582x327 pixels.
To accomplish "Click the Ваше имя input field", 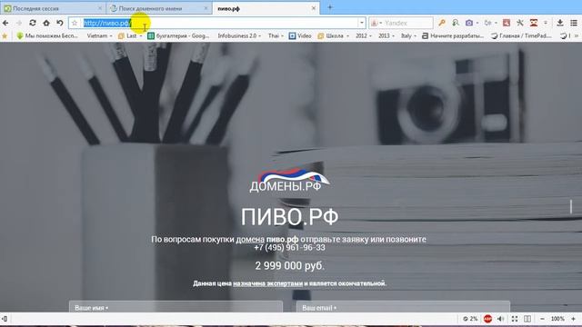I will [x=176, y=307].
